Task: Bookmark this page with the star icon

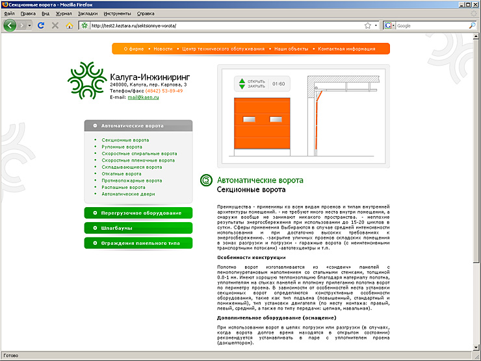Action: [x=367, y=25]
